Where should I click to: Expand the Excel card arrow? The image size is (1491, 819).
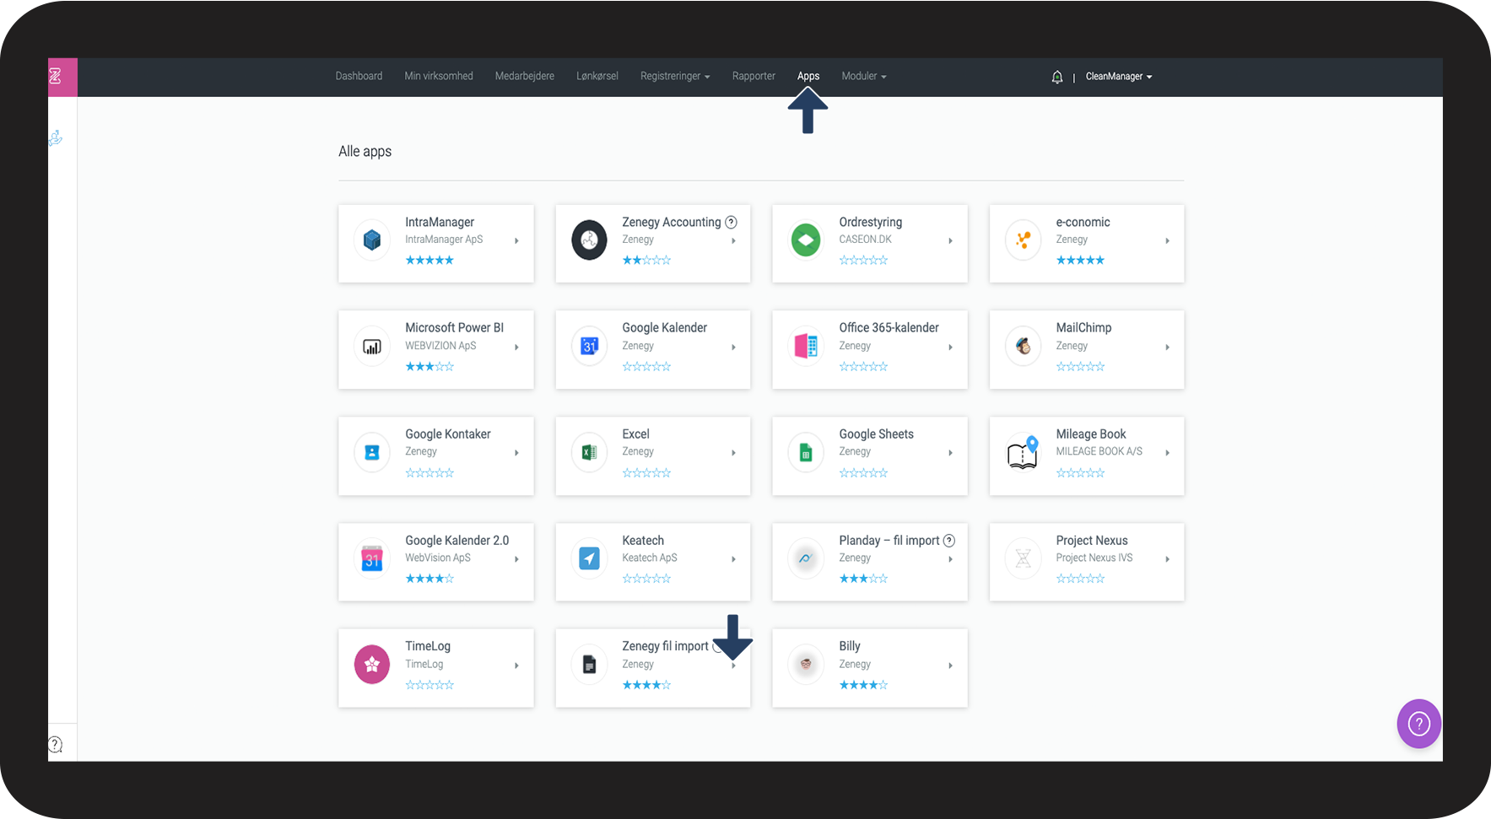pyautogui.click(x=733, y=453)
